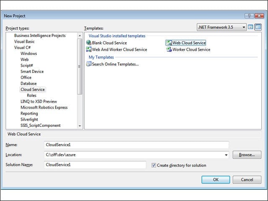The height and width of the screenshot is (201, 268).
Task: Select Reporting project type
Action: pos(29,113)
